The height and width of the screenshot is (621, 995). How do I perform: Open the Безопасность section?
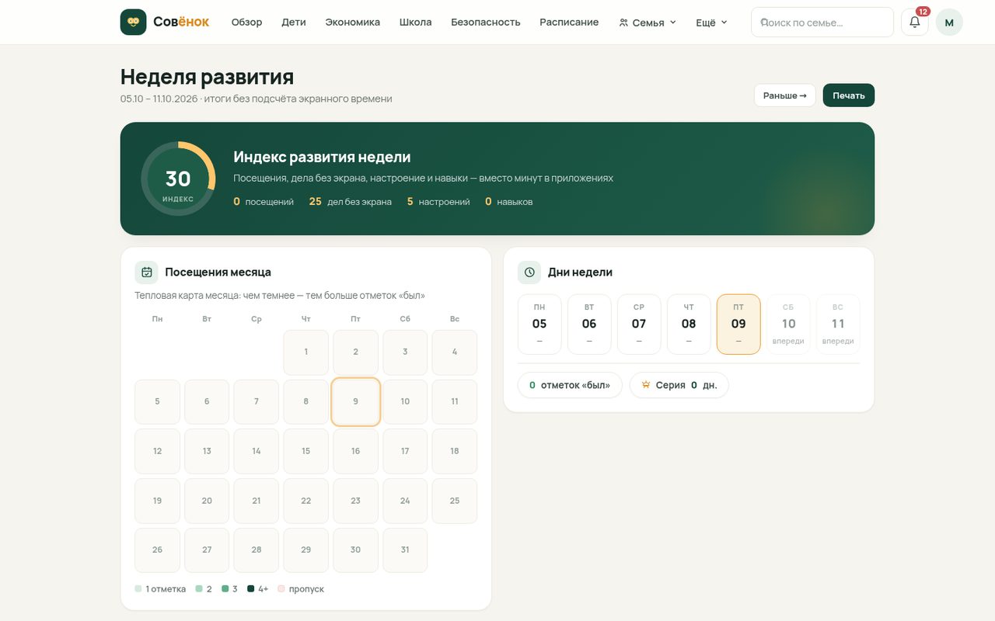point(486,23)
